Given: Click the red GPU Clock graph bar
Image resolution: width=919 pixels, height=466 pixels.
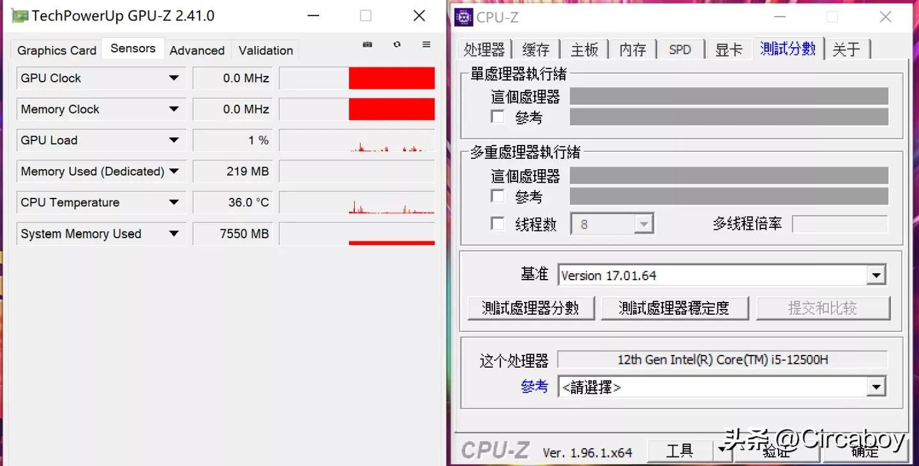Looking at the screenshot, I should 392,78.
